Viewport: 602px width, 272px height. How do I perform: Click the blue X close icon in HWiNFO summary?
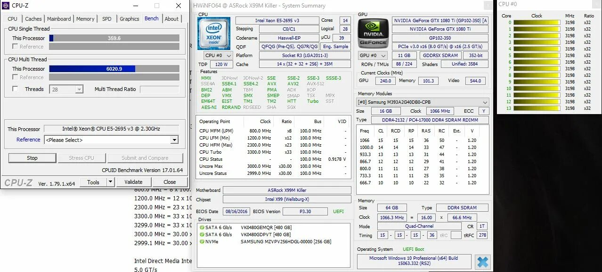482,262
